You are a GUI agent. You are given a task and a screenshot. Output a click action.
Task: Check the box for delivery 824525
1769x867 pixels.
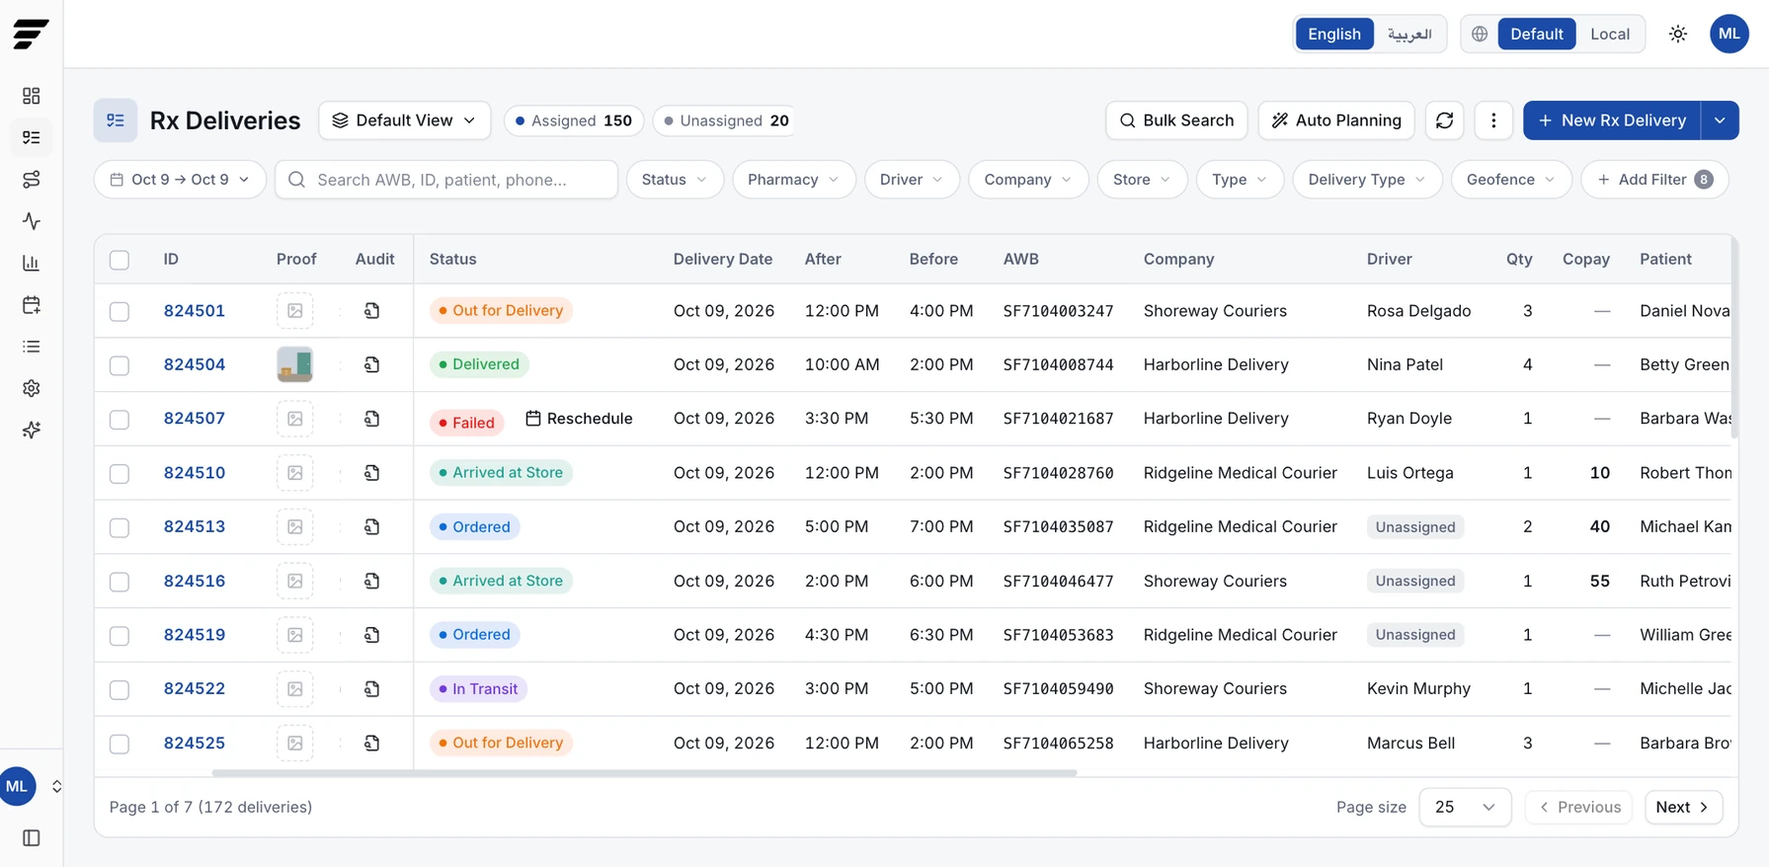(x=120, y=744)
